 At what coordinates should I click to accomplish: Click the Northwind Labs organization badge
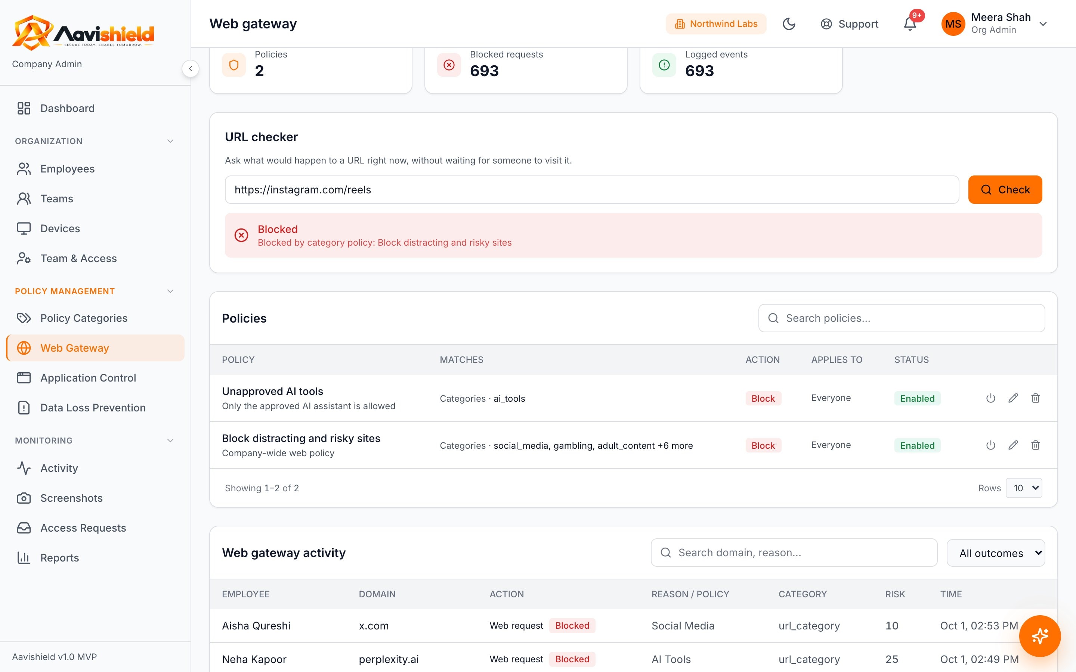pos(716,24)
